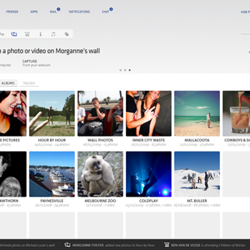Open the Inner City Waste album thumbnail
This screenshot has height=250, width=250.
pos(149,113)
